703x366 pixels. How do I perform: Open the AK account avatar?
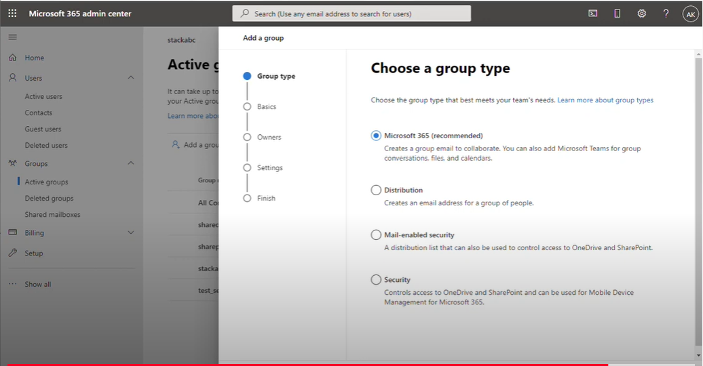click(691, 14)
